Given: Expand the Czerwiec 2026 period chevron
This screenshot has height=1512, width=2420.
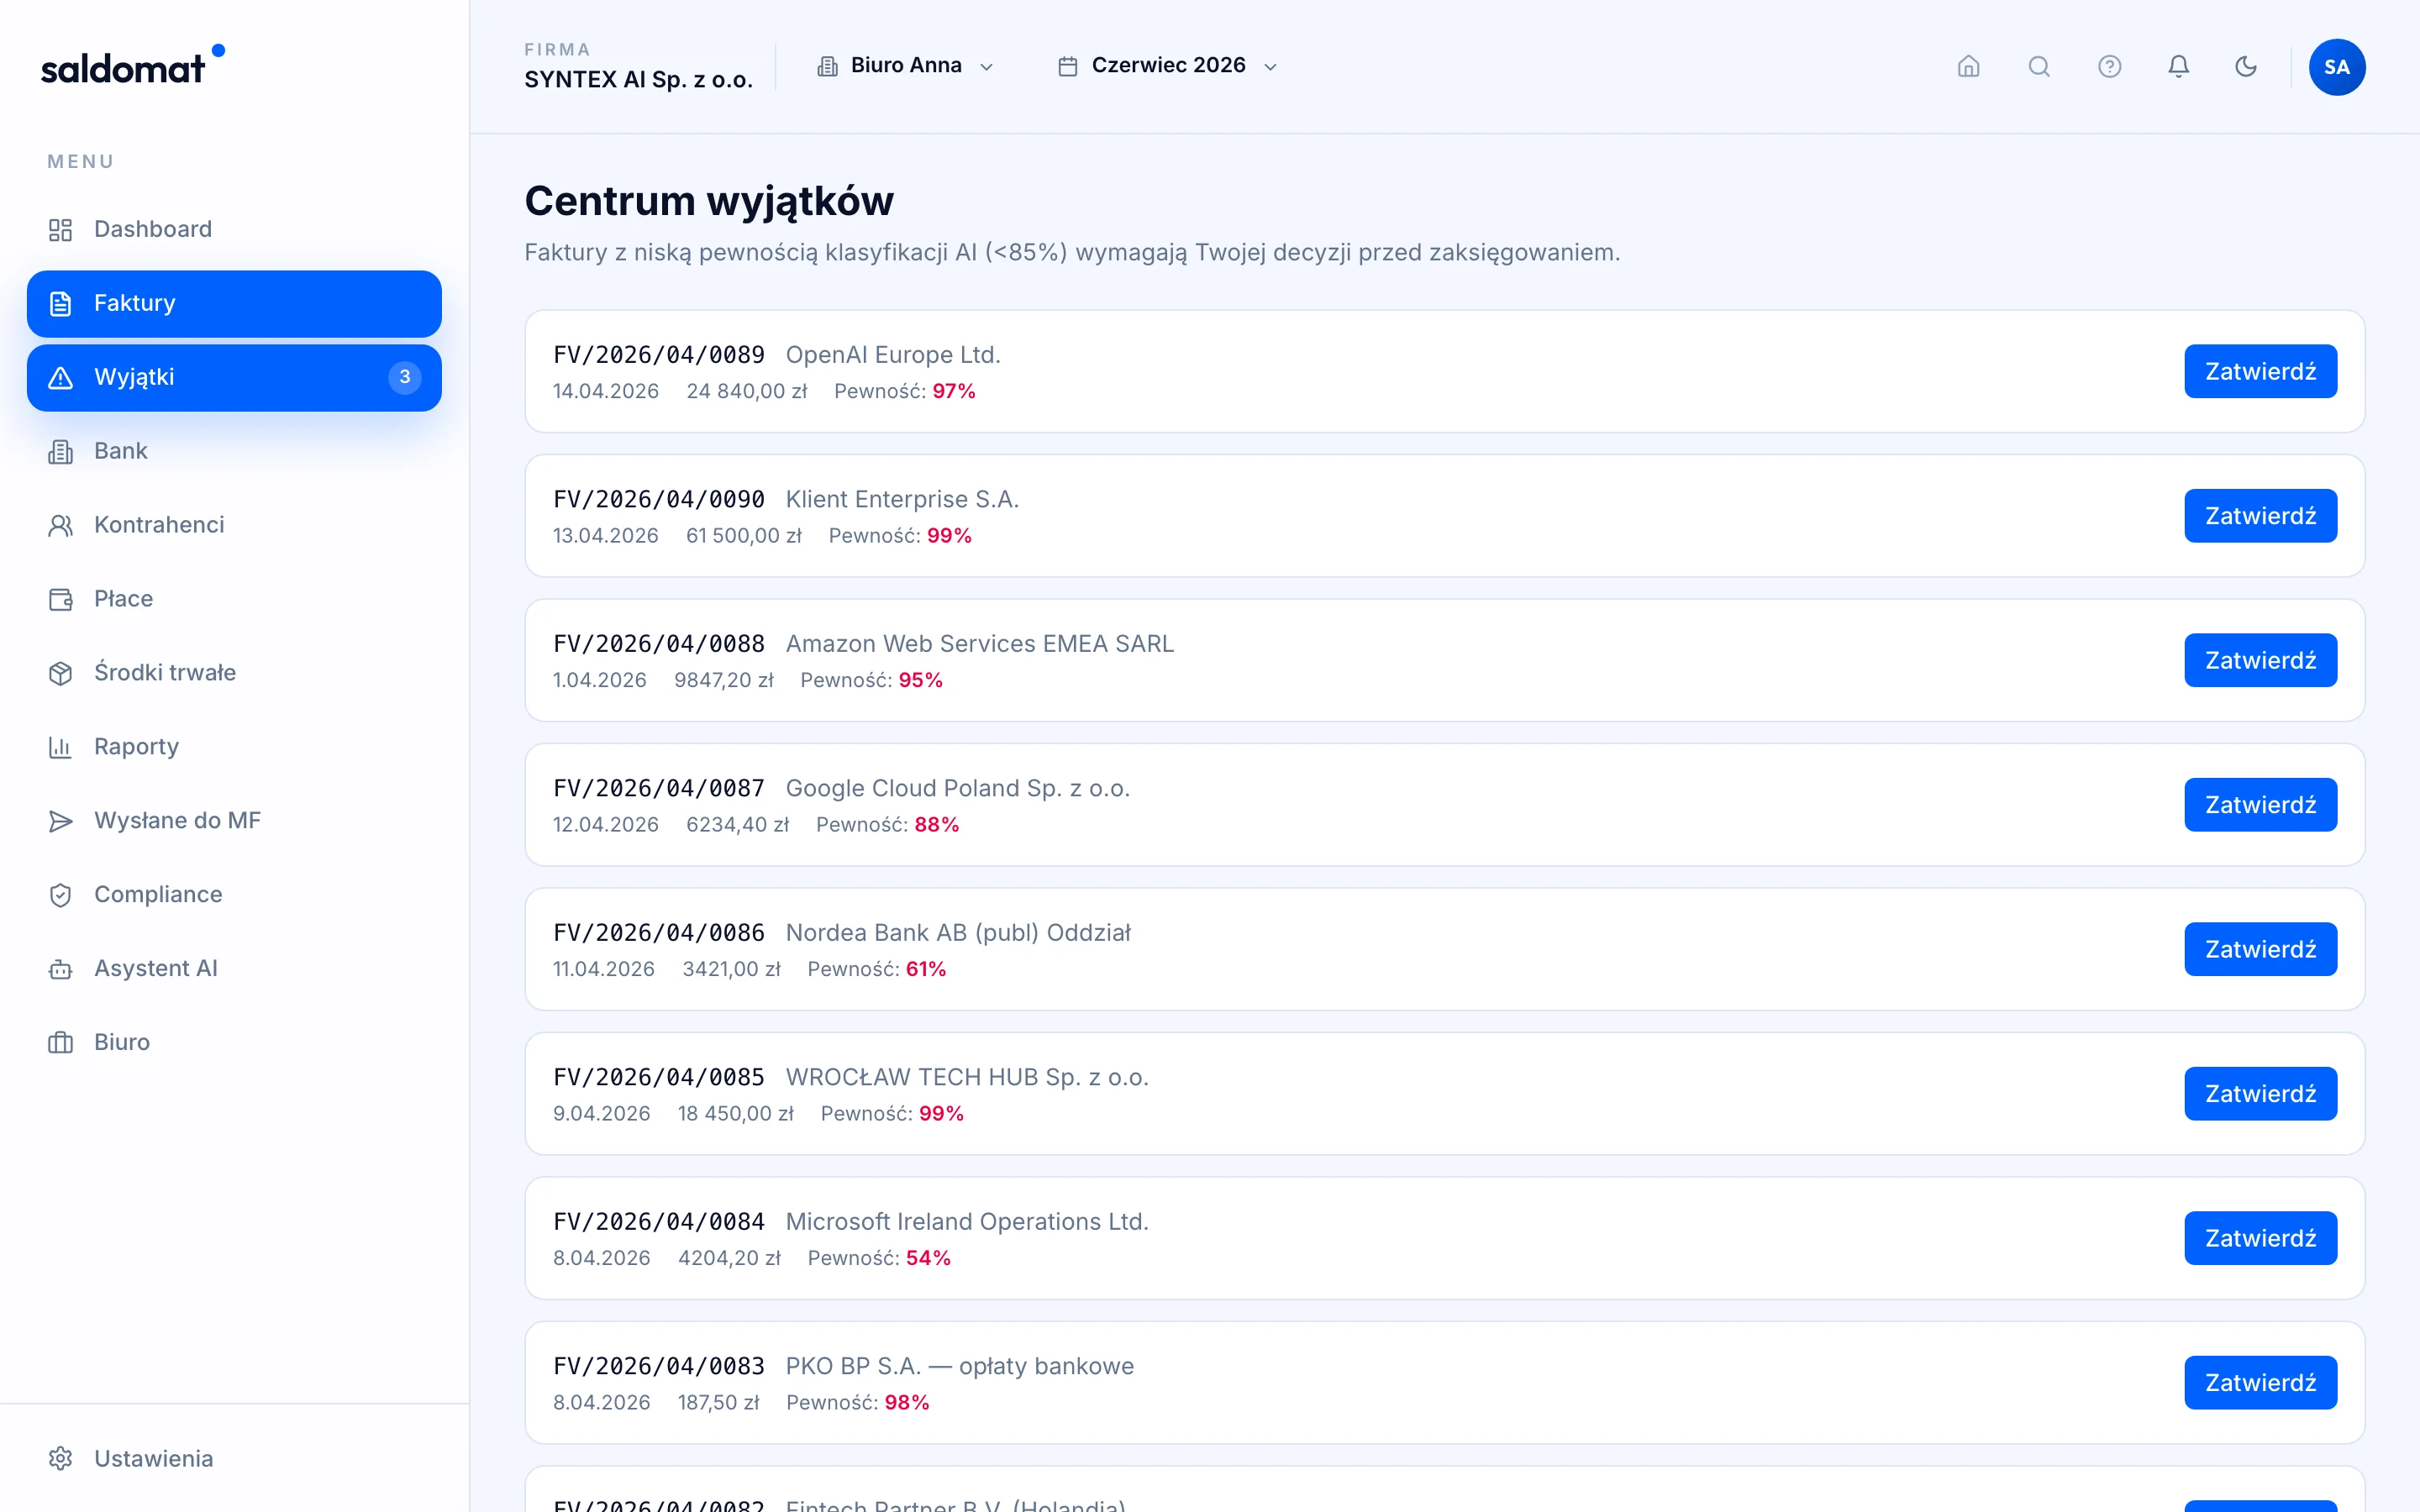Looking at the screenshot, I should tap(1270, 67).
